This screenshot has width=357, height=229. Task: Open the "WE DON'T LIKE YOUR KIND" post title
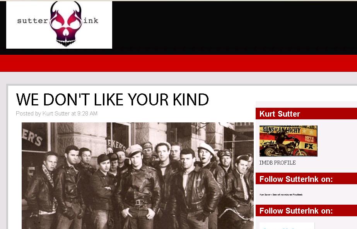pyautogui.click(x=112, y=100)
